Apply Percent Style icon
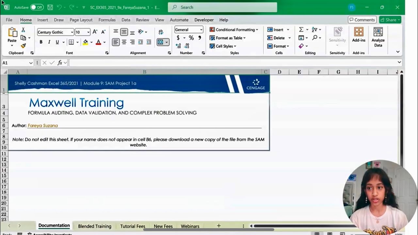Screen dimensions: 418x235 (x=191, y=38)
